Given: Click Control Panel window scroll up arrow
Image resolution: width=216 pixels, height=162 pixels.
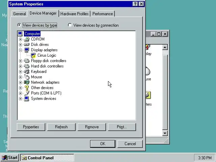Looking at the screenshot, I should [165, 47].
